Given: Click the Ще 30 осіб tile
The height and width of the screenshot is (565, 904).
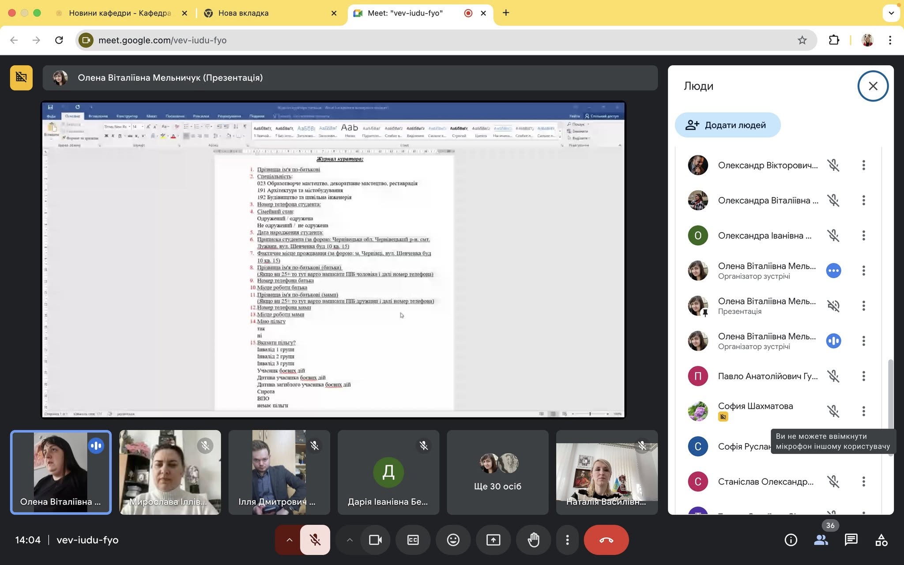Looking at the screenshot, I should click(497, 472).
